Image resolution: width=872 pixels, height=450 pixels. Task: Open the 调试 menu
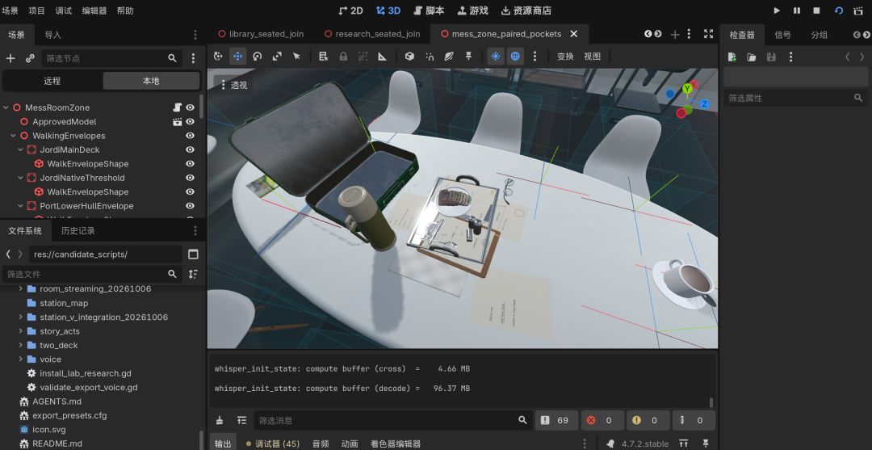(64, 11)
